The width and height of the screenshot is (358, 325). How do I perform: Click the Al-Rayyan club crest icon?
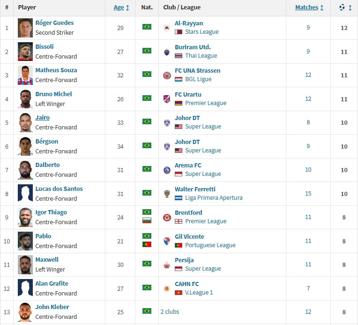(x=167, y=28)
